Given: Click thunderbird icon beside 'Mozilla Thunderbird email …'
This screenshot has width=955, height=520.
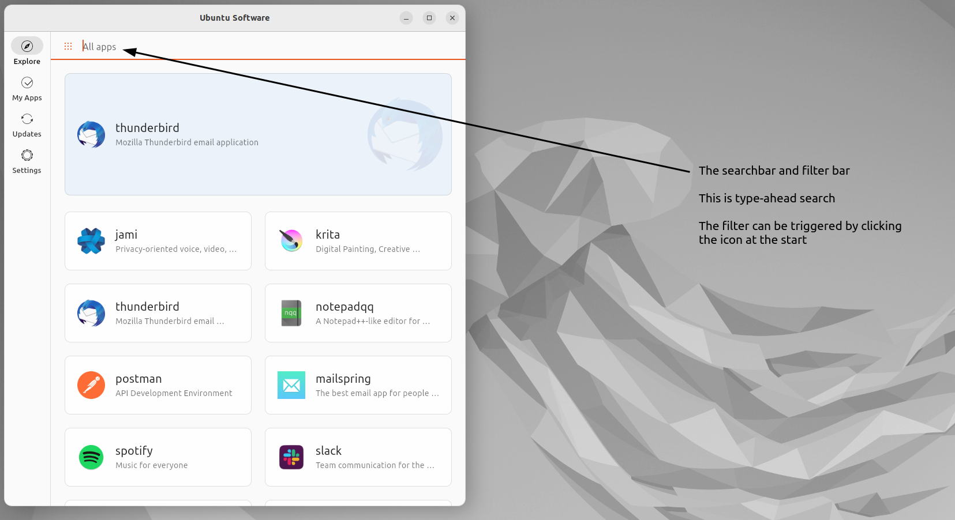Looking at the screenshot, I should click(x=91, y=313).
